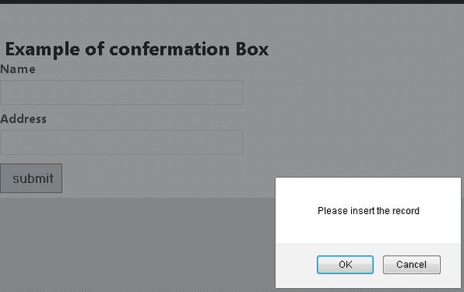Click the "Please insert the record" message
The height and width of the screenshot is (292, 464).
click(x=368, y=211)
